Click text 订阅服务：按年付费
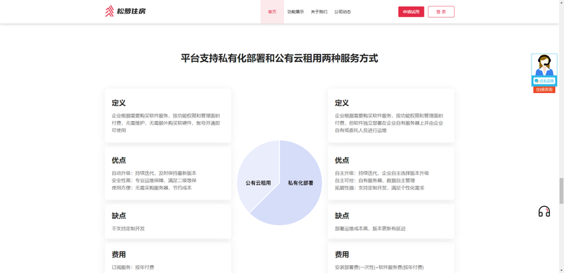Viewport: 564px width, 273px height. [x=133, y=267]
